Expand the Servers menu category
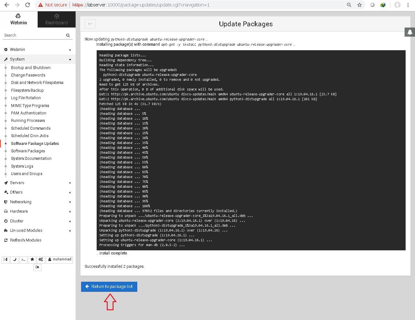This screenshot has height=320, width=415. coord(38,183)
